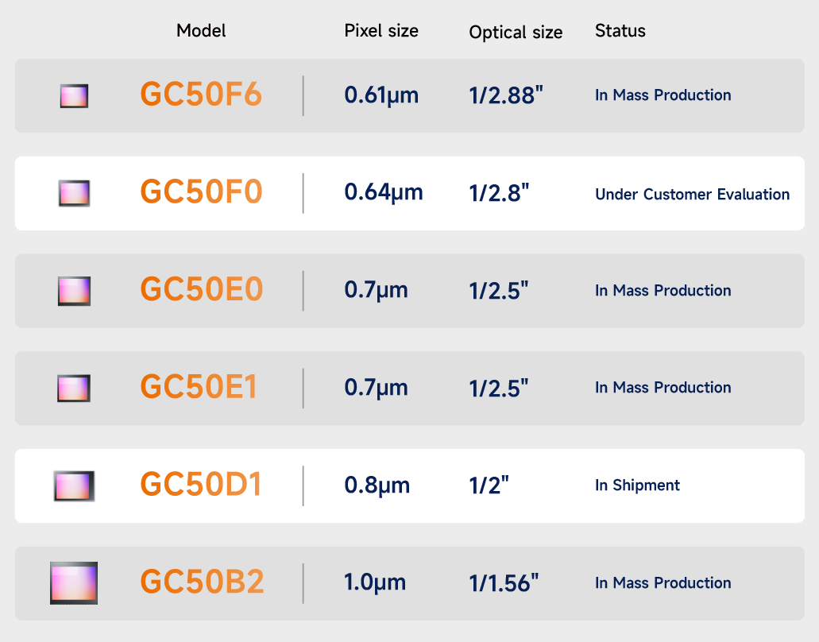Click the Model column header
819x642 pixels.
tap(201, 31)
